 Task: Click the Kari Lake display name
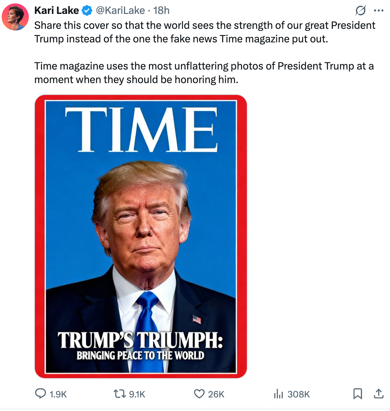pyautogui.click(x=57, y=11)
